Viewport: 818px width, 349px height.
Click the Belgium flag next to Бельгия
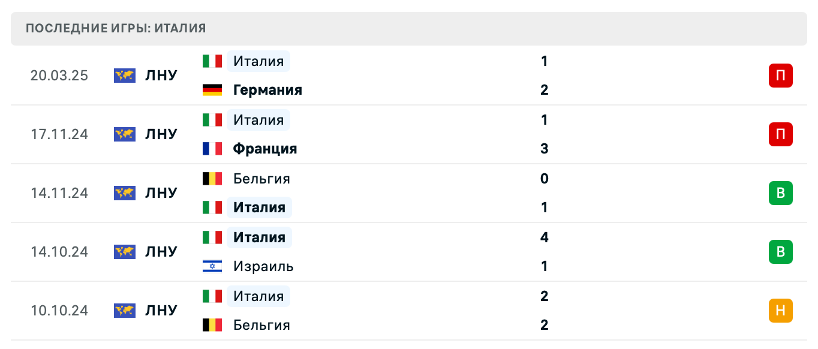[x=212, y=179]
